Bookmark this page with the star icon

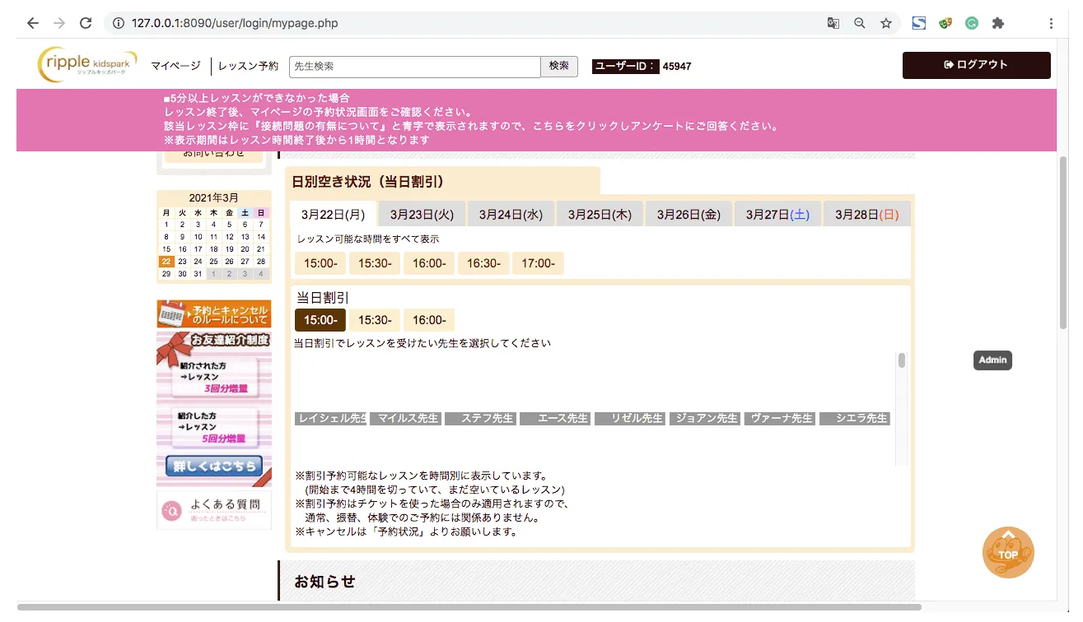pyautogui.click(x=886, y=23)
